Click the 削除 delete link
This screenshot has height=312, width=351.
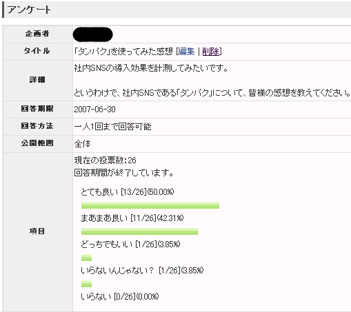(x=211, y=52)
